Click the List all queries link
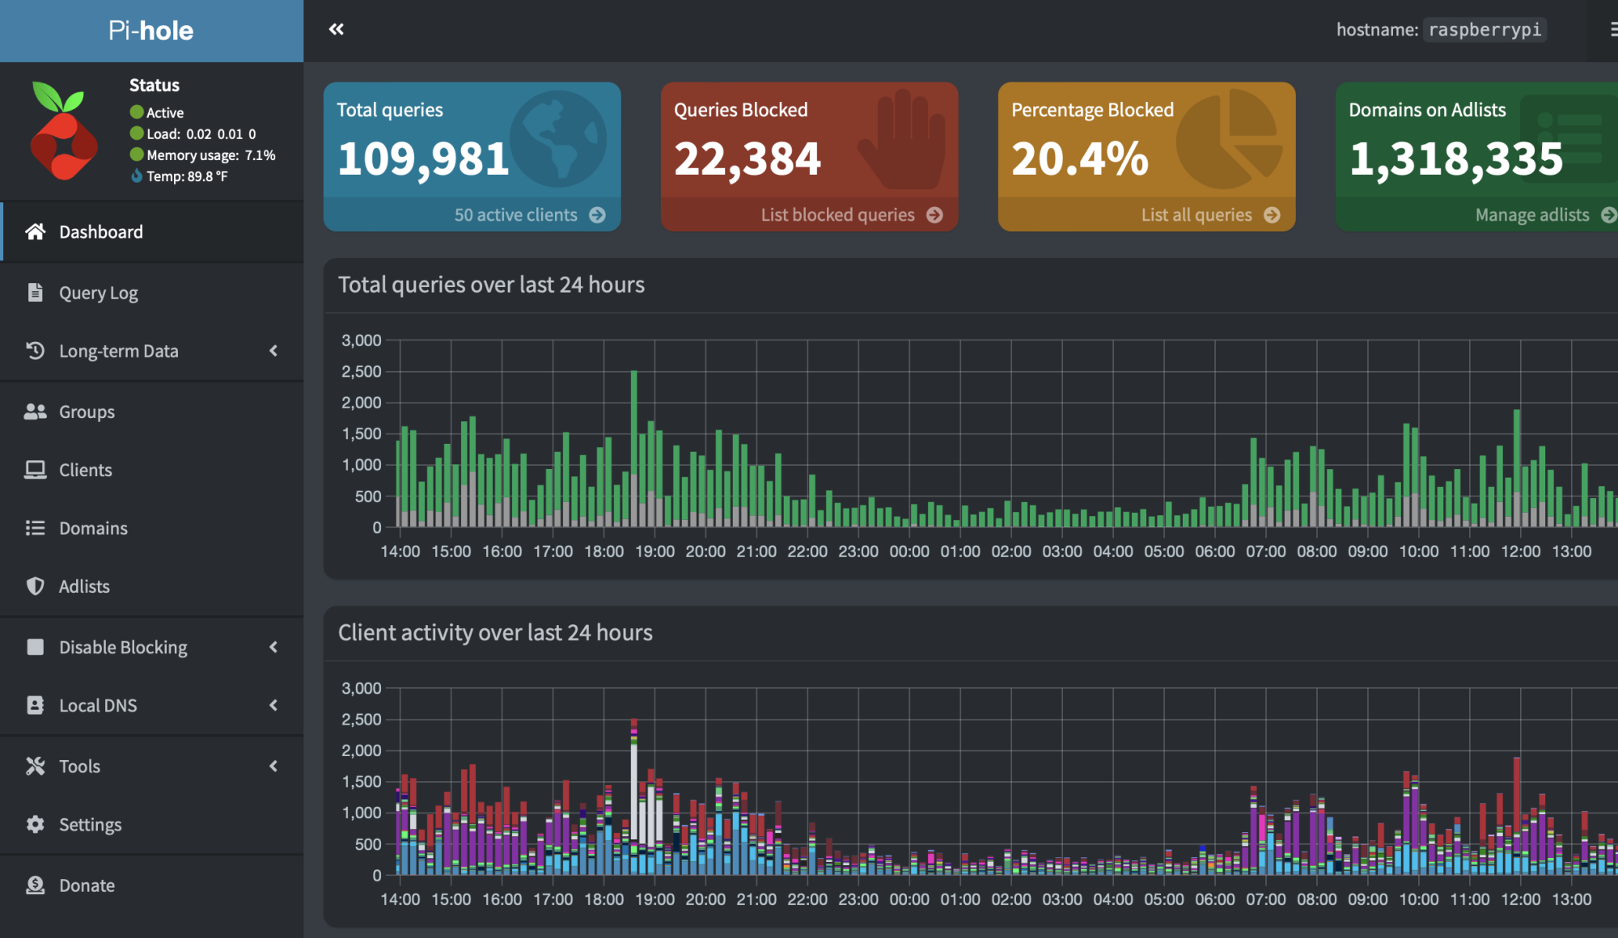1618x938 pixels. (x=1197, y=215)
